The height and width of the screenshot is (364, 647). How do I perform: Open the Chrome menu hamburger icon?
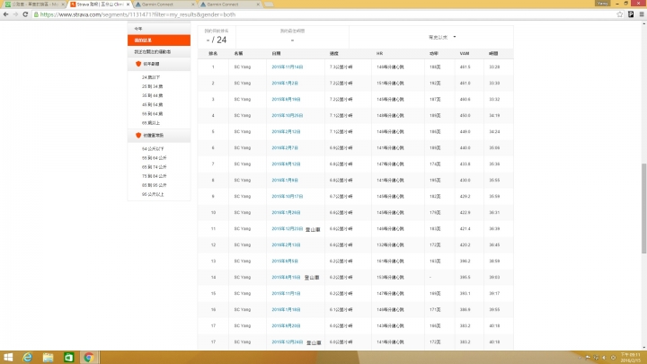tap(642, 14)
